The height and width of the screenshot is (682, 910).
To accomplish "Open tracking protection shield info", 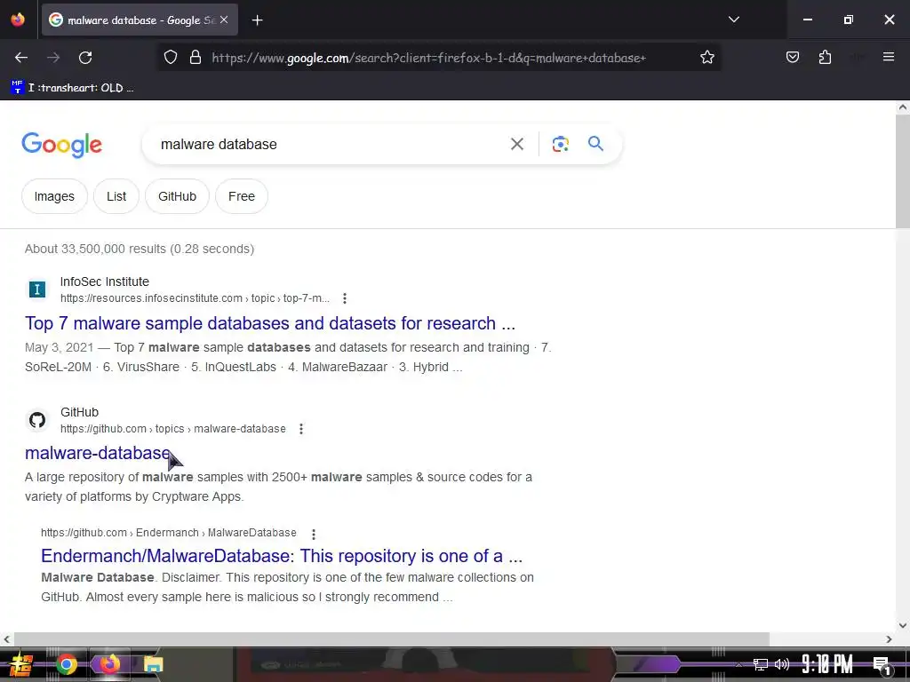I will tap(170, 58).
